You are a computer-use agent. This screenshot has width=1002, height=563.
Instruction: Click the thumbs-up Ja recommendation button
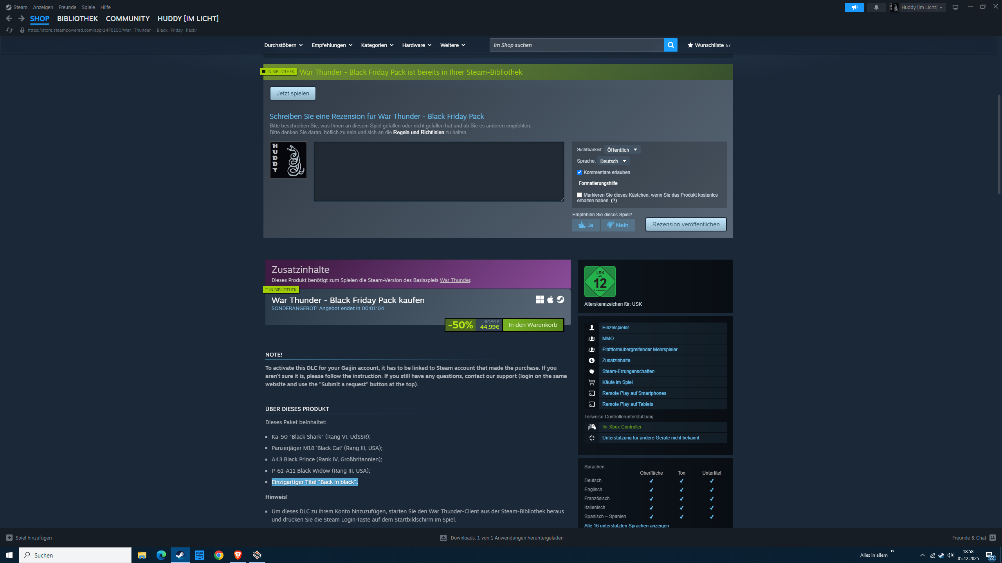[x=586, y=225]
